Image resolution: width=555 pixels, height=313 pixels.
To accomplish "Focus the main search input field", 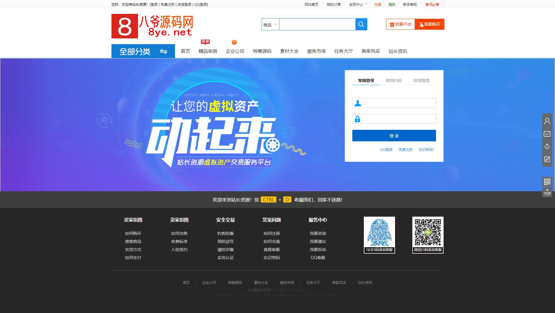I will pos(317,25).
